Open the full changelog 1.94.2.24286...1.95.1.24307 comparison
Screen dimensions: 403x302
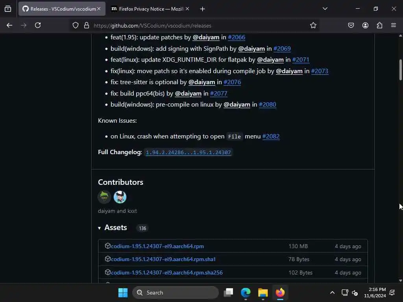[188, 152]
